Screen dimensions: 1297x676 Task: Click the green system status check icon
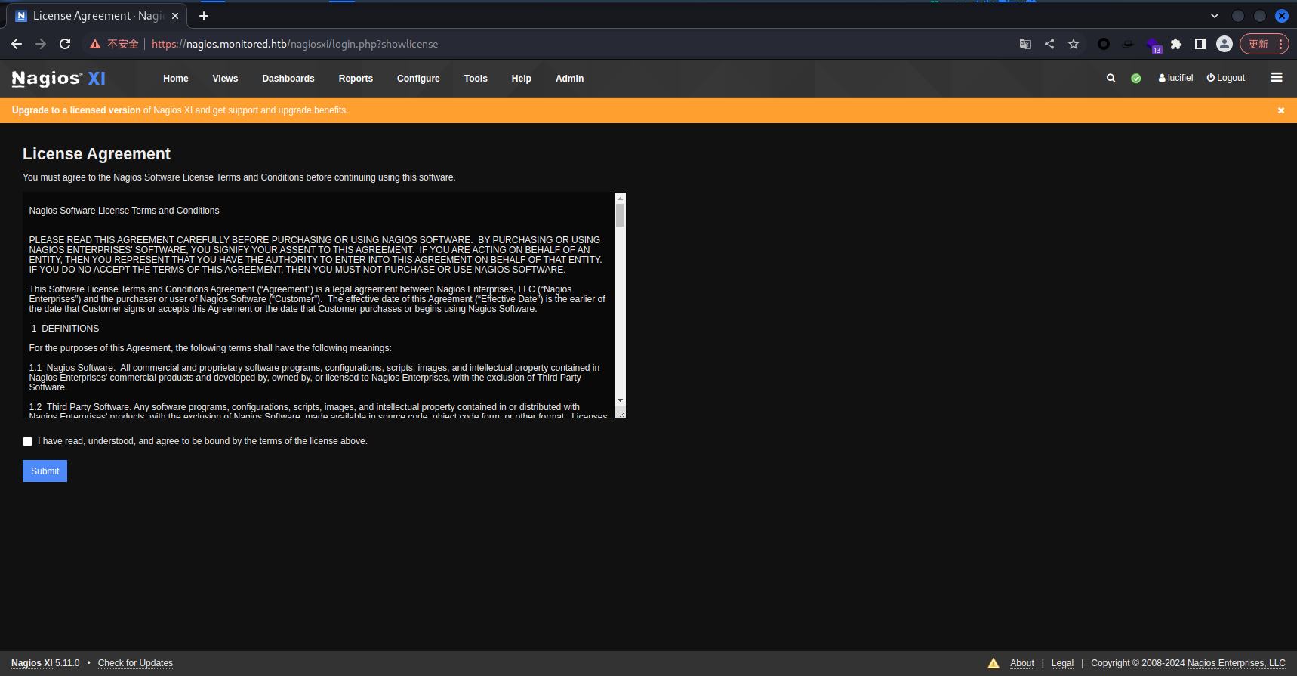pyautogui.click(x=1136, y=79)
